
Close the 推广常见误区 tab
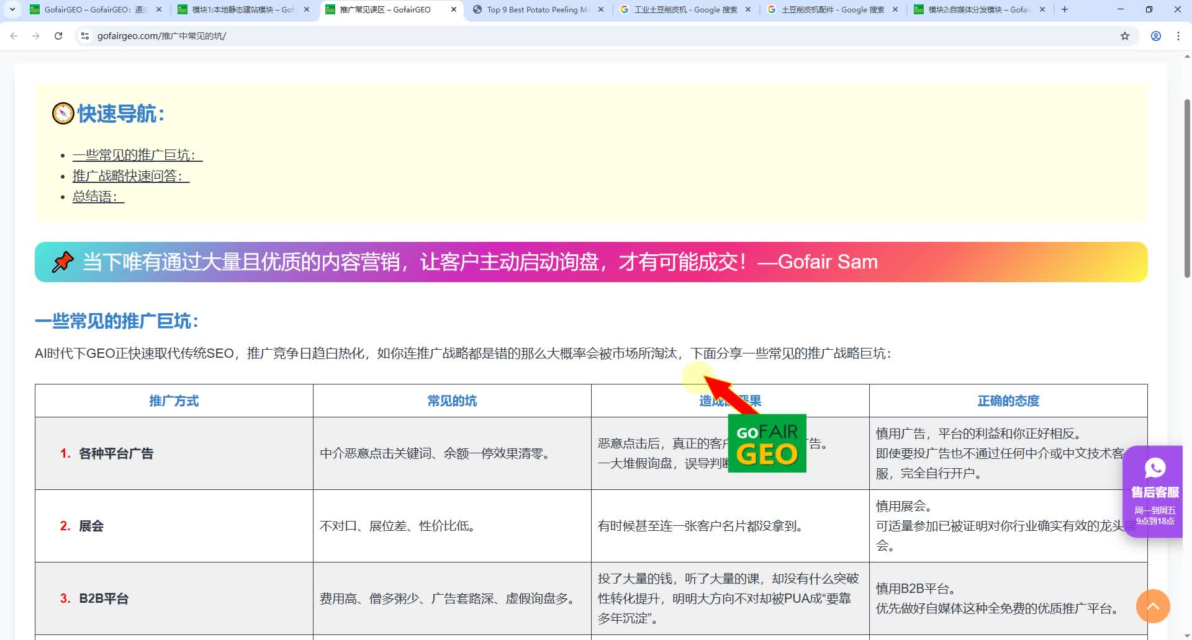454,9
